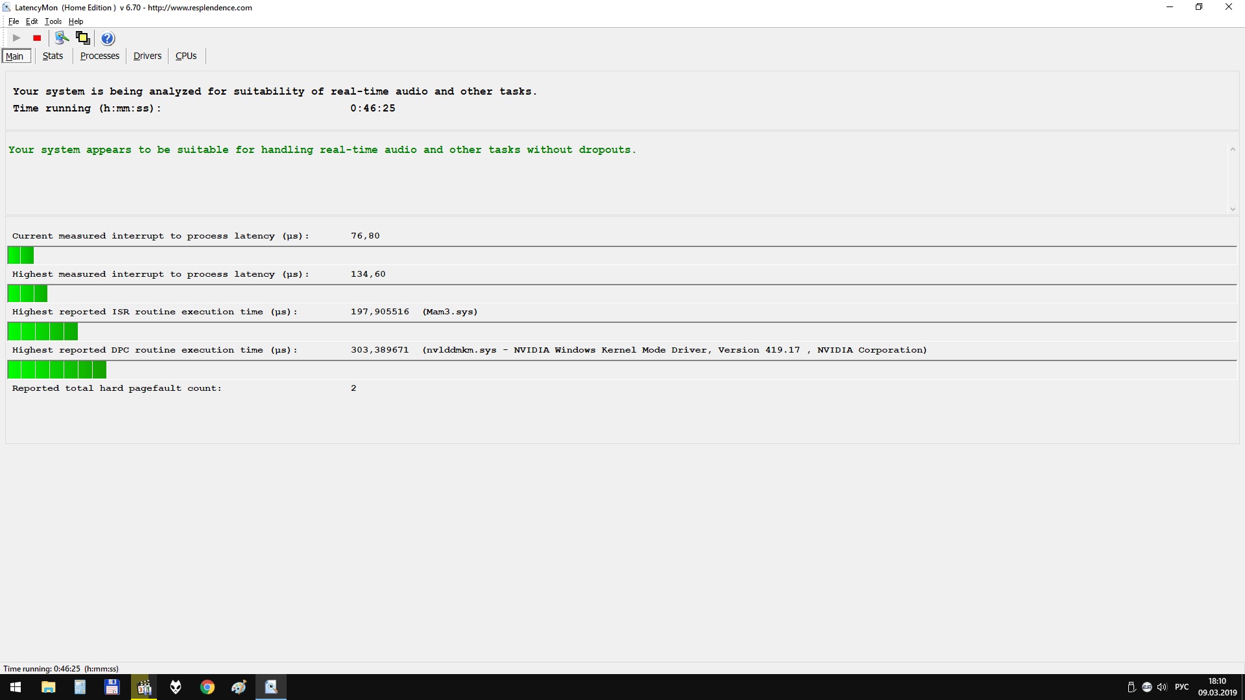
Task: Open foobar2000 alien icon in taskbar
Action: pyautogui.click(x=176, y=687)
